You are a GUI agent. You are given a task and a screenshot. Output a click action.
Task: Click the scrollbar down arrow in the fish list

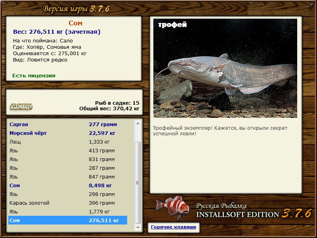click(138, 227)
